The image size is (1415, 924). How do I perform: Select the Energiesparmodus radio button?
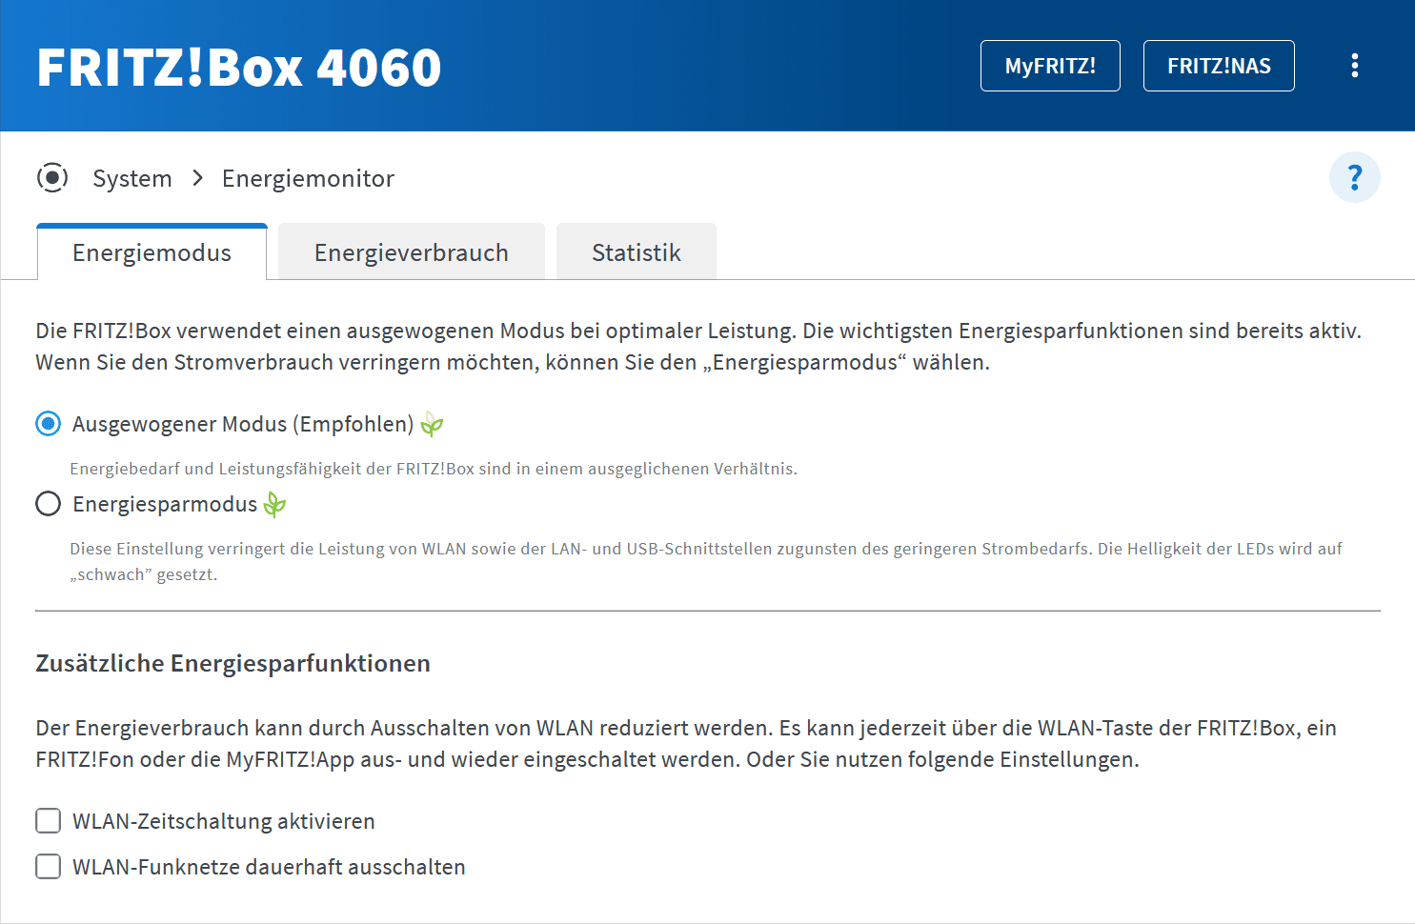[49, 504]
